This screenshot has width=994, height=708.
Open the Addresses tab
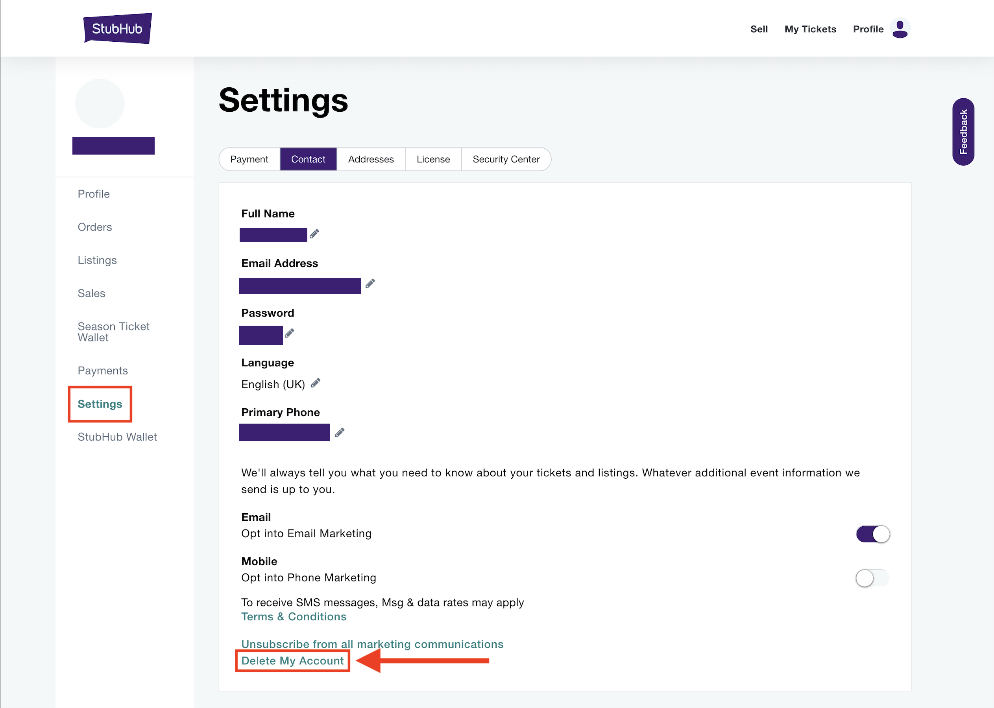point(371,159)
